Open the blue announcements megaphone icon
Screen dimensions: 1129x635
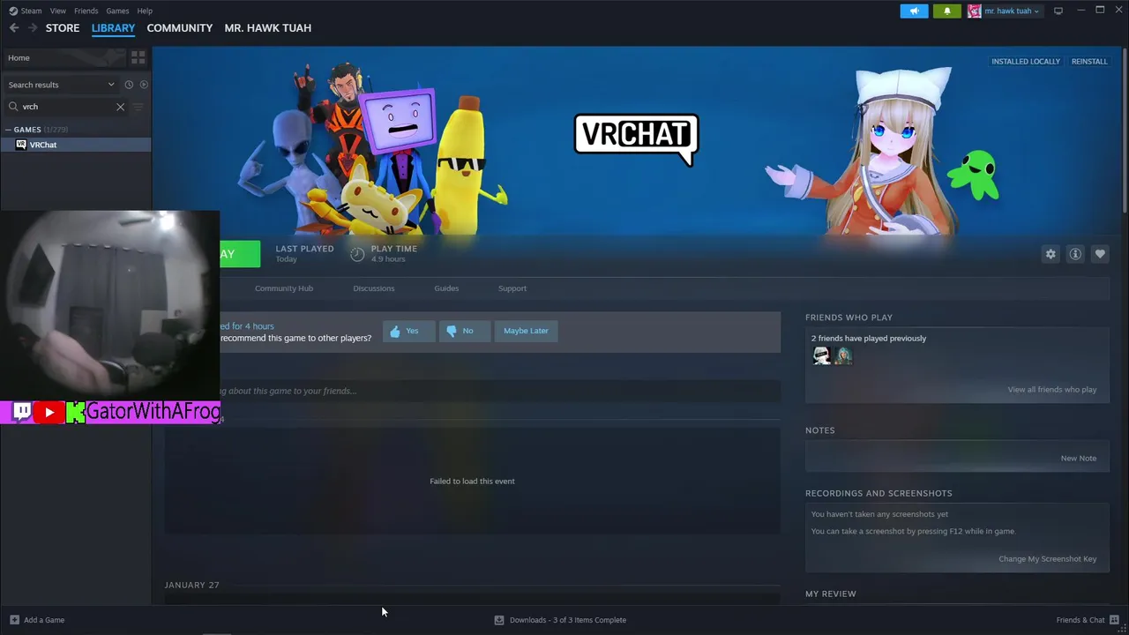tap(914, 11)
